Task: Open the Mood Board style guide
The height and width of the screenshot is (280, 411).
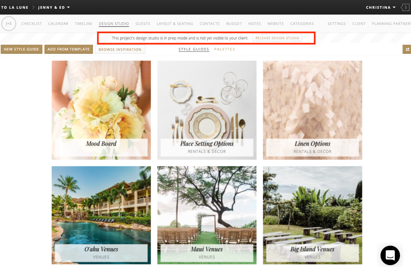Action: click(x=101, y=110)
